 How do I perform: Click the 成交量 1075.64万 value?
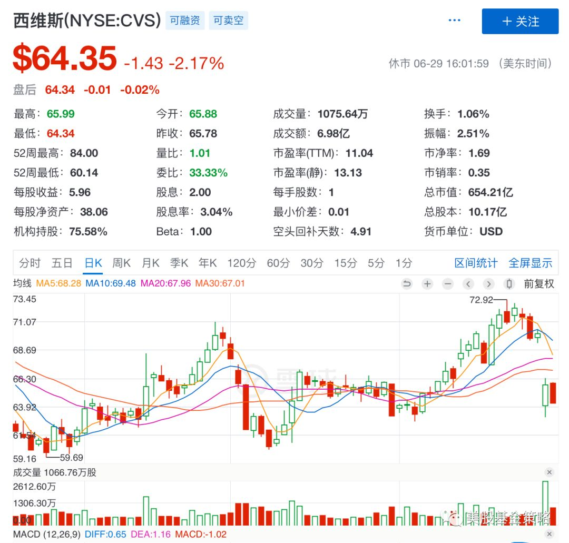(x=342, y=114)
